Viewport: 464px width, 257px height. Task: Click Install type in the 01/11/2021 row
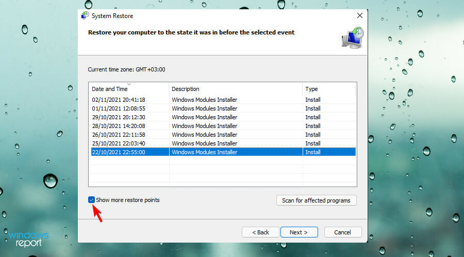[313, 108]
